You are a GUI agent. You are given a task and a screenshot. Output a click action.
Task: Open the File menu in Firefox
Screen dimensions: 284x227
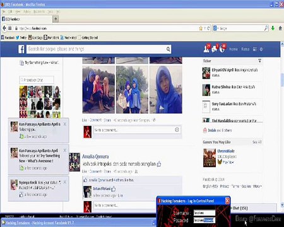3,11
